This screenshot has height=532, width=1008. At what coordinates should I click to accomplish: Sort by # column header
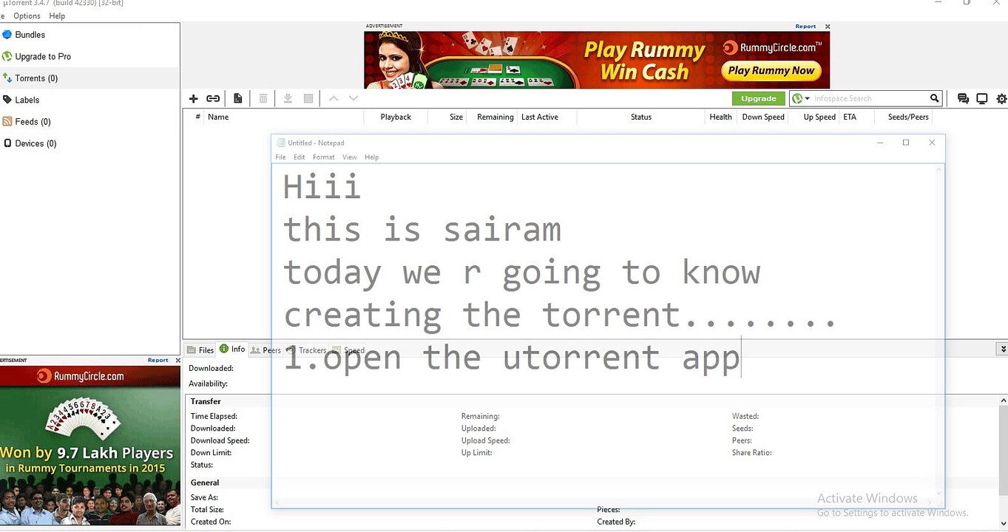tap(197, 117)
